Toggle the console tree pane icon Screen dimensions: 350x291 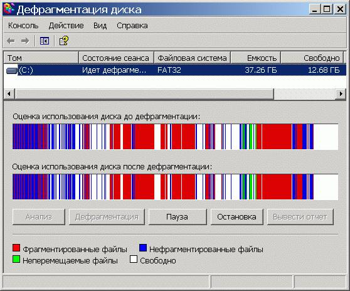pos(45,41)
